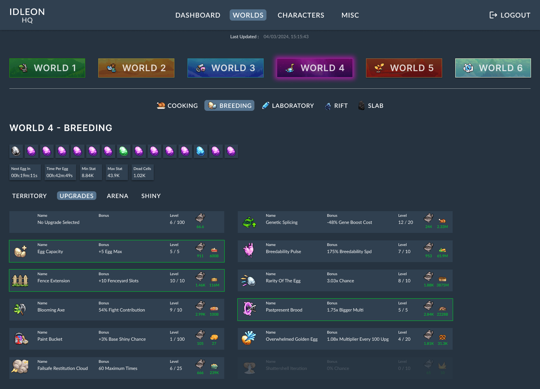The width and height of the screenshot is (540, 389).
Task: Click the Time Per Egg box
Action: (60, 172)
